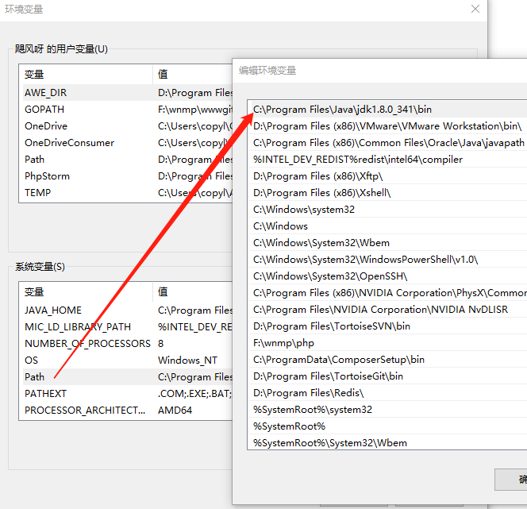This screenshot has height=509, width=527.
Task: Select the Redis path entry
Action: click(x=308, y=393)
